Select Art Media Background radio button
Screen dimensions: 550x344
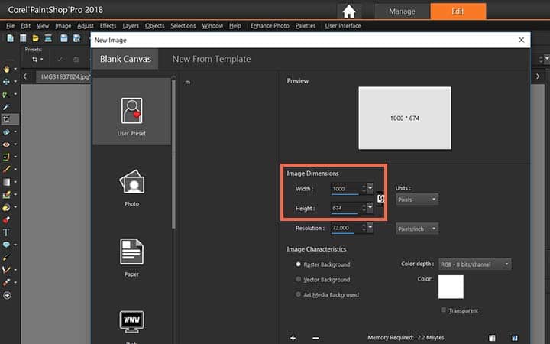[x=298, y=294]
